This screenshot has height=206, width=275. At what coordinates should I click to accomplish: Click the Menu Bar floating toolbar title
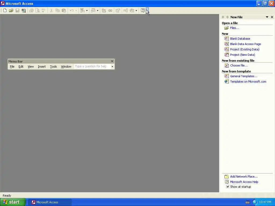pos(15,61)
